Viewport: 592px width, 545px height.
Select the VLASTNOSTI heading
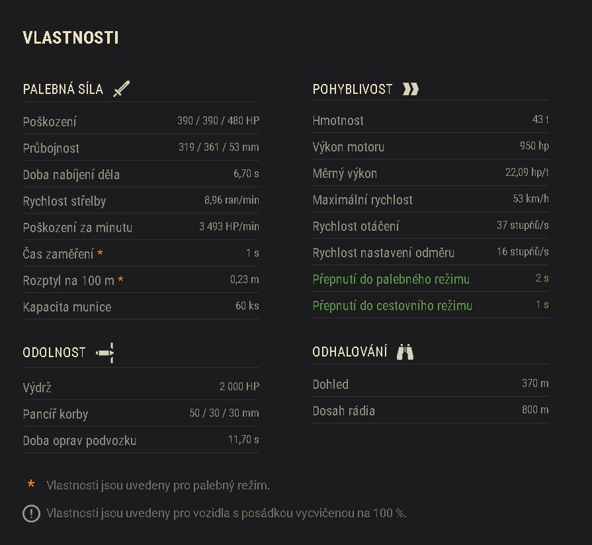(71, 38)
